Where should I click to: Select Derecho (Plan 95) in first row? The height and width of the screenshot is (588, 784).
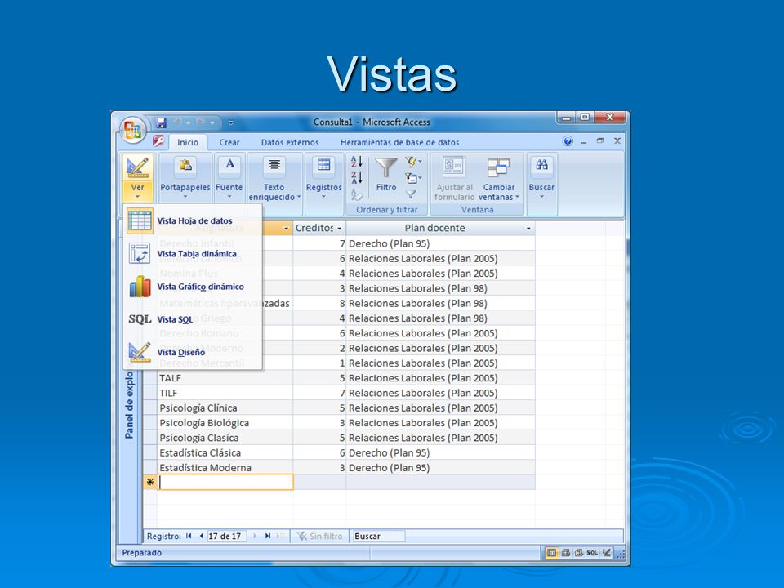pos(440,243)
